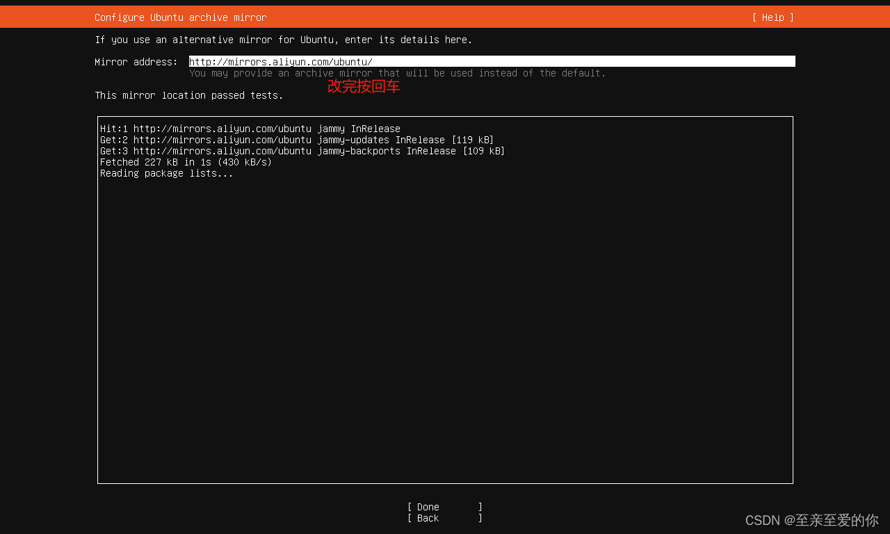Viewport: 890px width, 534px height.
Task: Click the 'Mirror address:' label
Action: [136, 62]
